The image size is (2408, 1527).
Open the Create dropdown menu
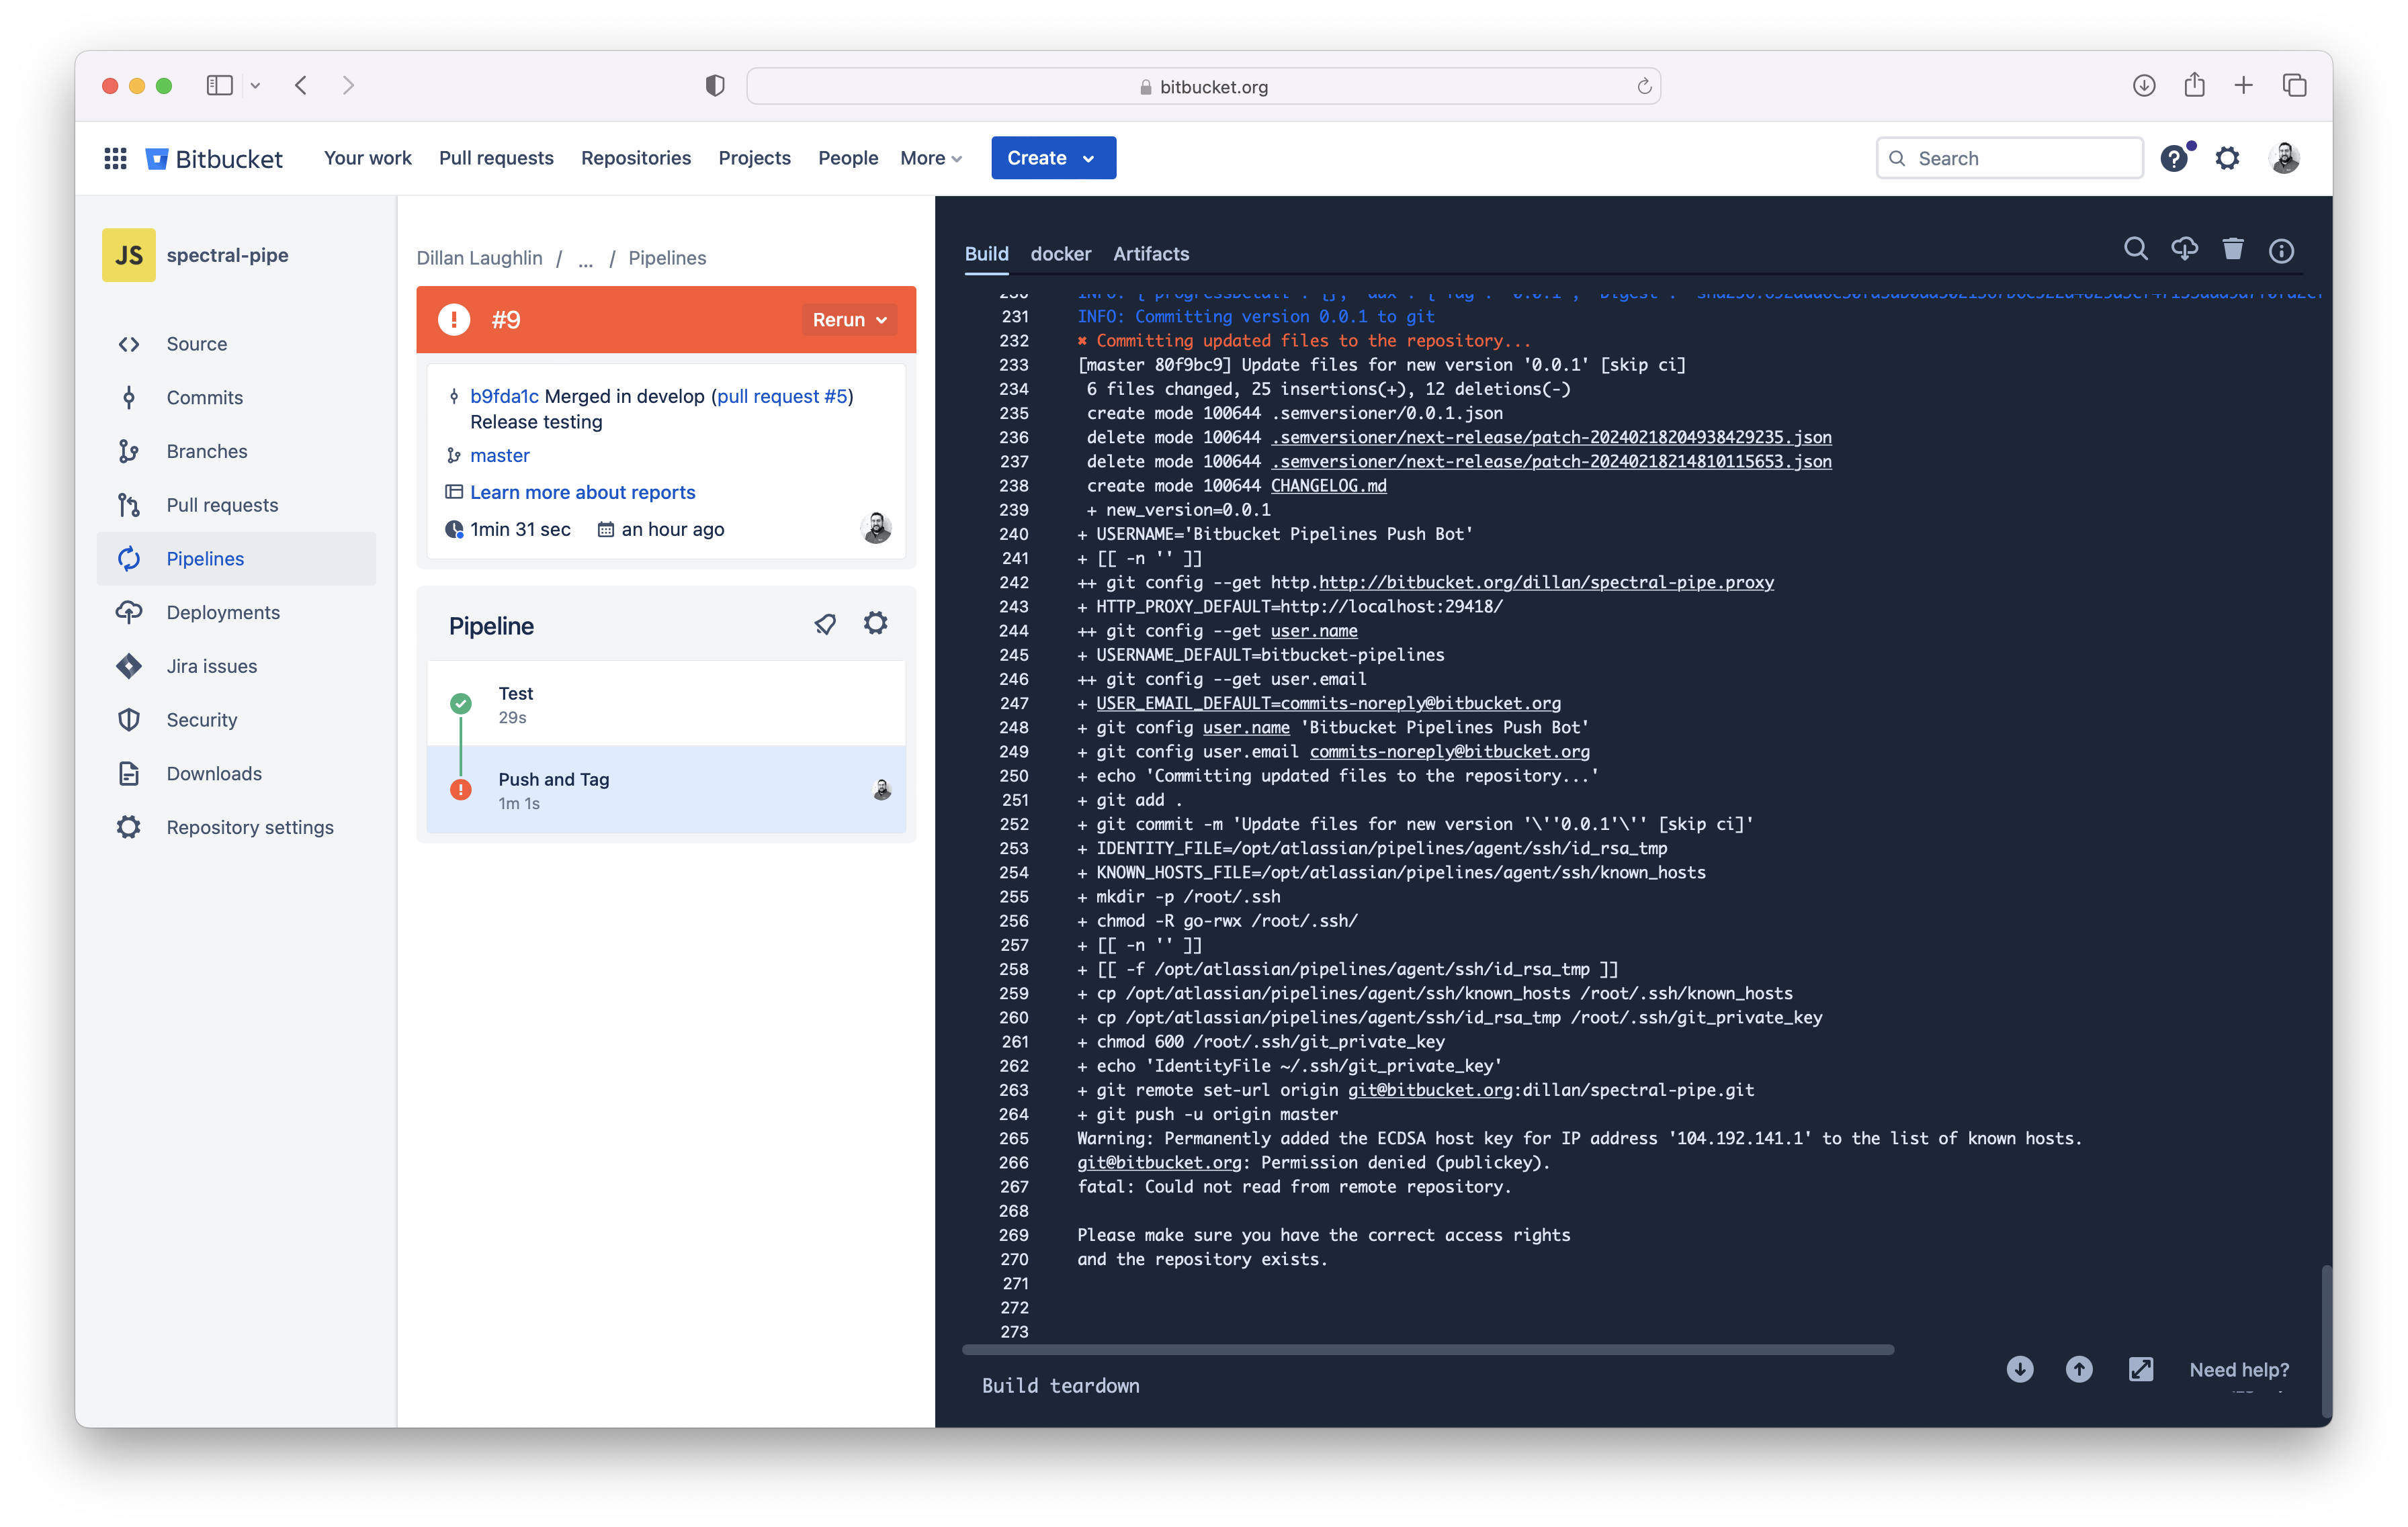pyautogui.click(x=1052, y=158)
